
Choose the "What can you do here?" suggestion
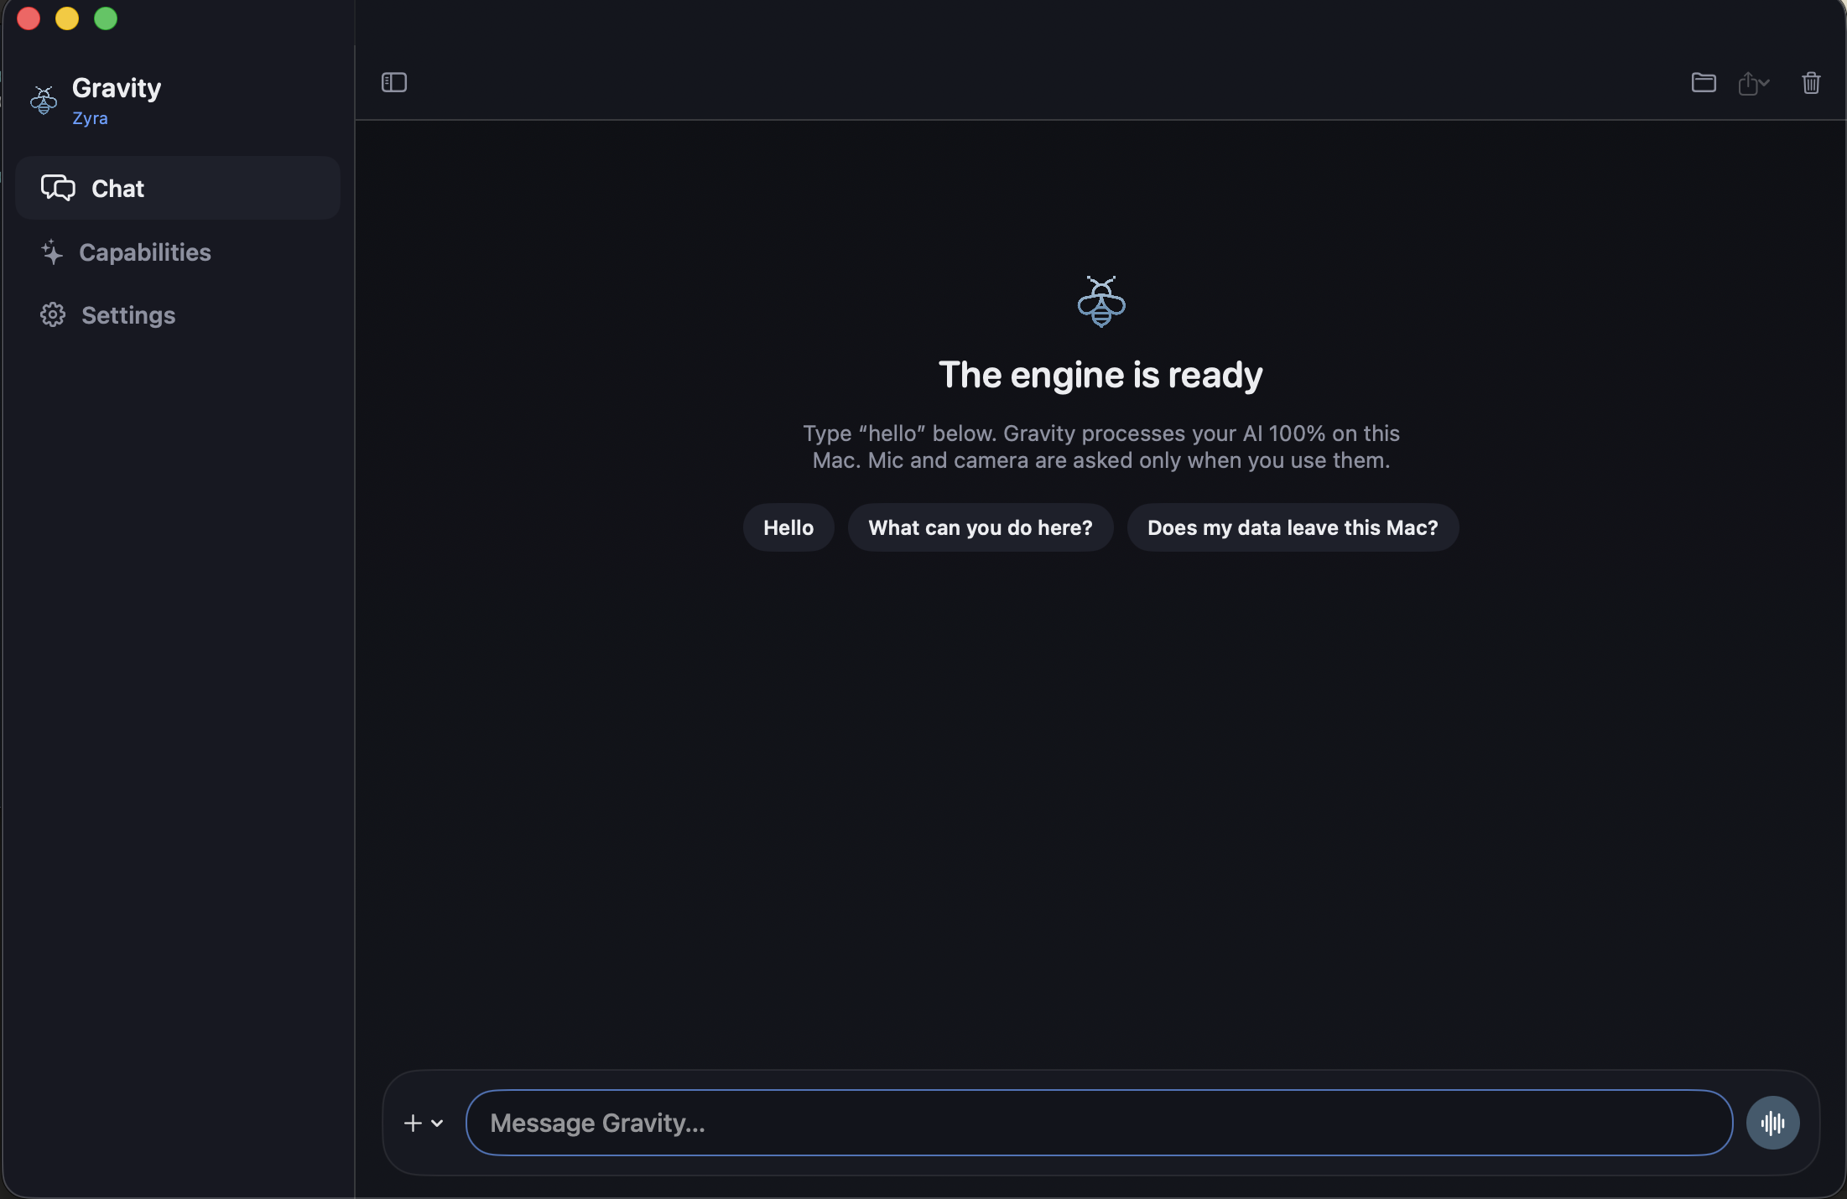click(x=981, y=527)
